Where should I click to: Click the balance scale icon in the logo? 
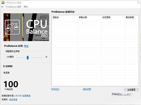point(12,27)
